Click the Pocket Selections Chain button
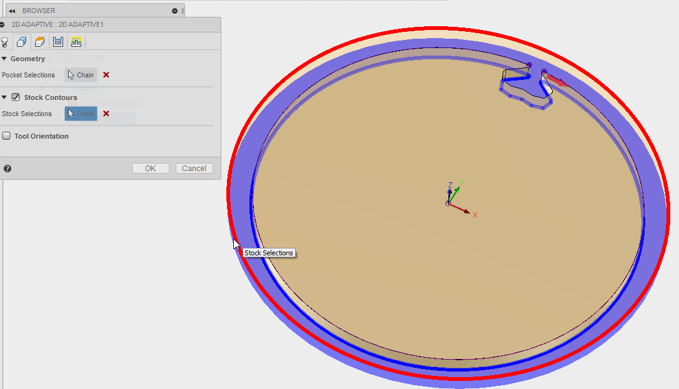 tap(81, 75)
